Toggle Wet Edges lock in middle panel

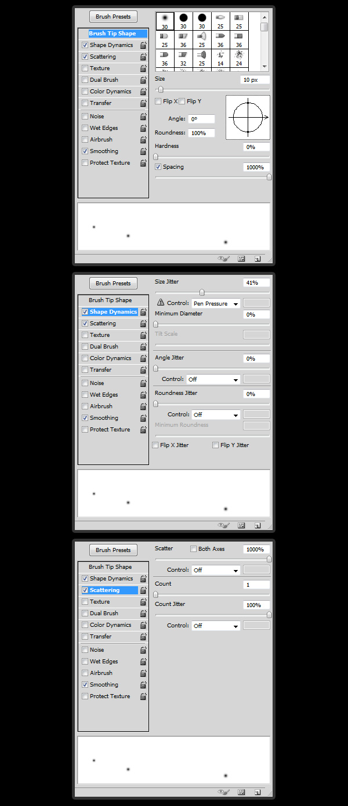point(143,395)
